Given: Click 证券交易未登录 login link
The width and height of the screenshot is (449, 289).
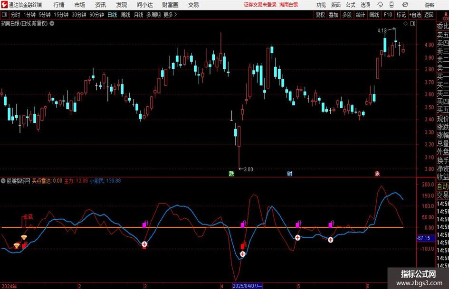Looking at the screenshot, I should tap(260, 5).
